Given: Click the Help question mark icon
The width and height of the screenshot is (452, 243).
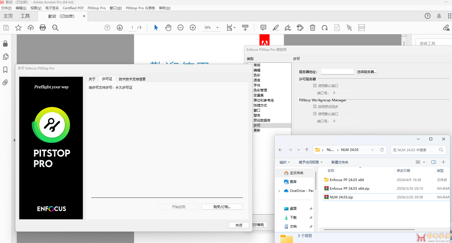Looking at the screenshot, I should [x=427, y=16].
